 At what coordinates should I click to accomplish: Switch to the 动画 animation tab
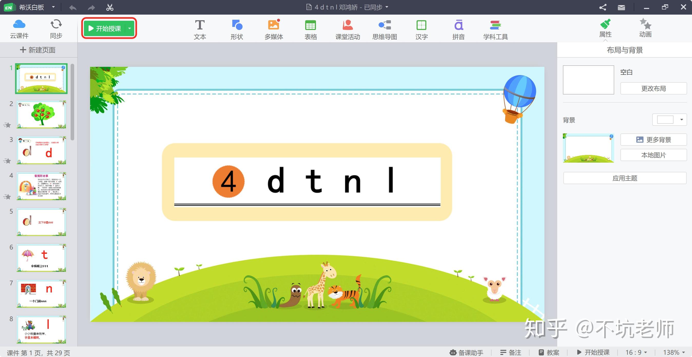tap(645, 28)
